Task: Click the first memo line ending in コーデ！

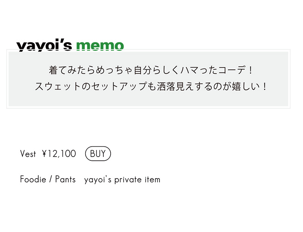Action: click(x=150, y=70)
